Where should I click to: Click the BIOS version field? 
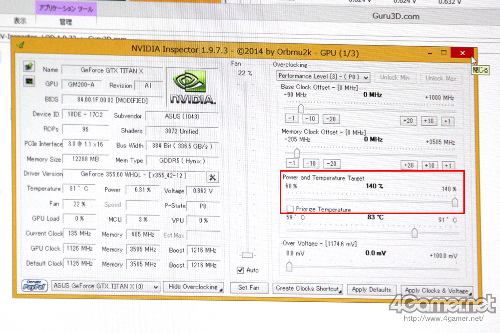[x=112, y=100]
